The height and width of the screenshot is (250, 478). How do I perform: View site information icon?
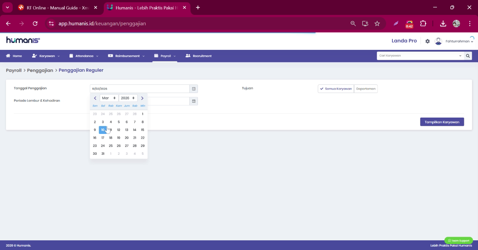pos(52,23)
